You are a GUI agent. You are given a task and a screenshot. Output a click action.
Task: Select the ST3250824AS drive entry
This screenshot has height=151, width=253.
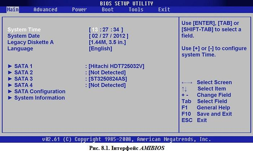pyautogui.click(x=108, y=79)
